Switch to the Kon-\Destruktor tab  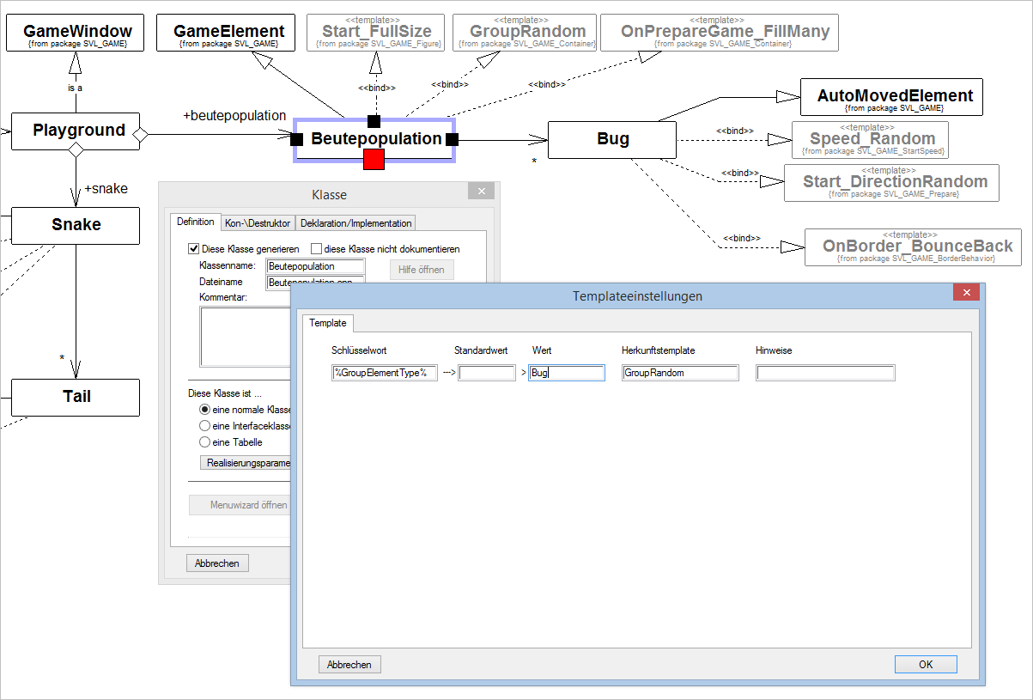258,223
